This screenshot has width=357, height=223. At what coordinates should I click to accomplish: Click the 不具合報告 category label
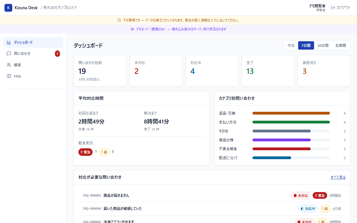coord(228,149)
